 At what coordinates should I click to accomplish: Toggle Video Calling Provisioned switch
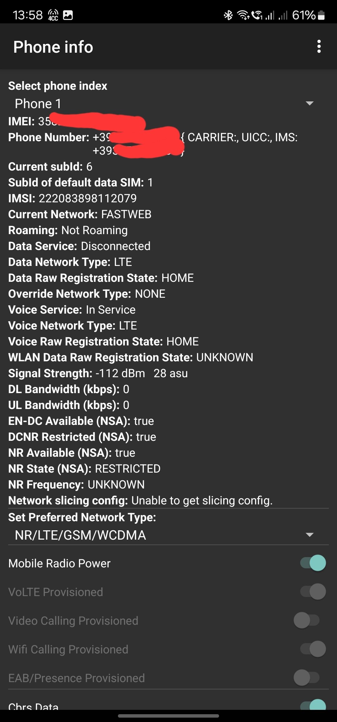307,620
